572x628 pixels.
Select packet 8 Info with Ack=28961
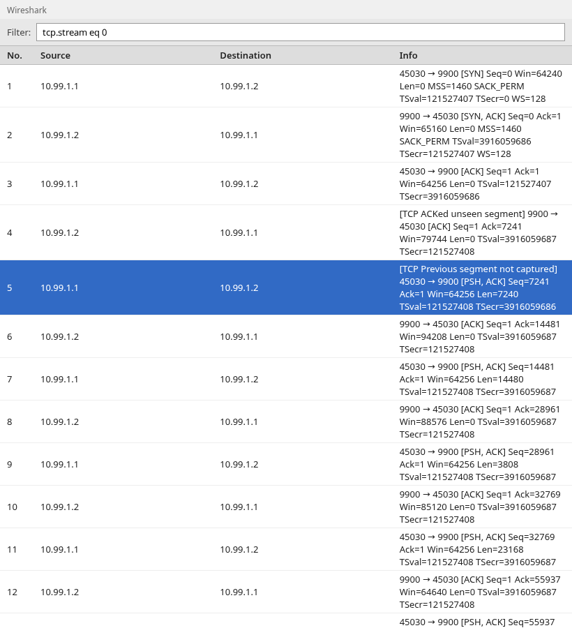[479, 421]
